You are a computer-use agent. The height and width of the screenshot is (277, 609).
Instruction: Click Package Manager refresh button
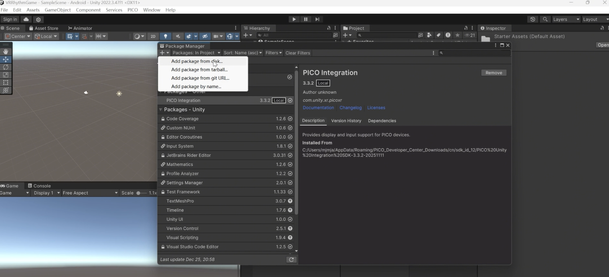click(291, 259)
